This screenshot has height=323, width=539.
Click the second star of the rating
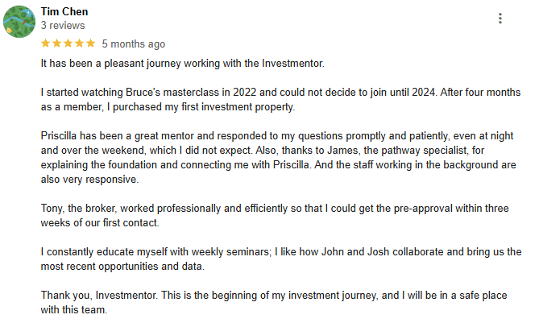tap(56, 43)
